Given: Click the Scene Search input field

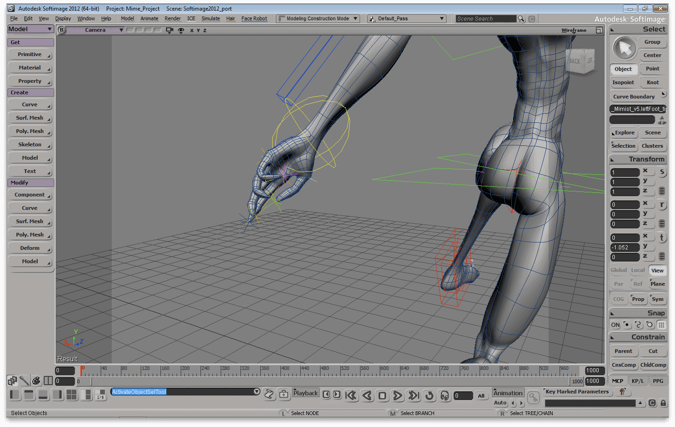Looking at the screenshot, I should [x=486, y=19].
